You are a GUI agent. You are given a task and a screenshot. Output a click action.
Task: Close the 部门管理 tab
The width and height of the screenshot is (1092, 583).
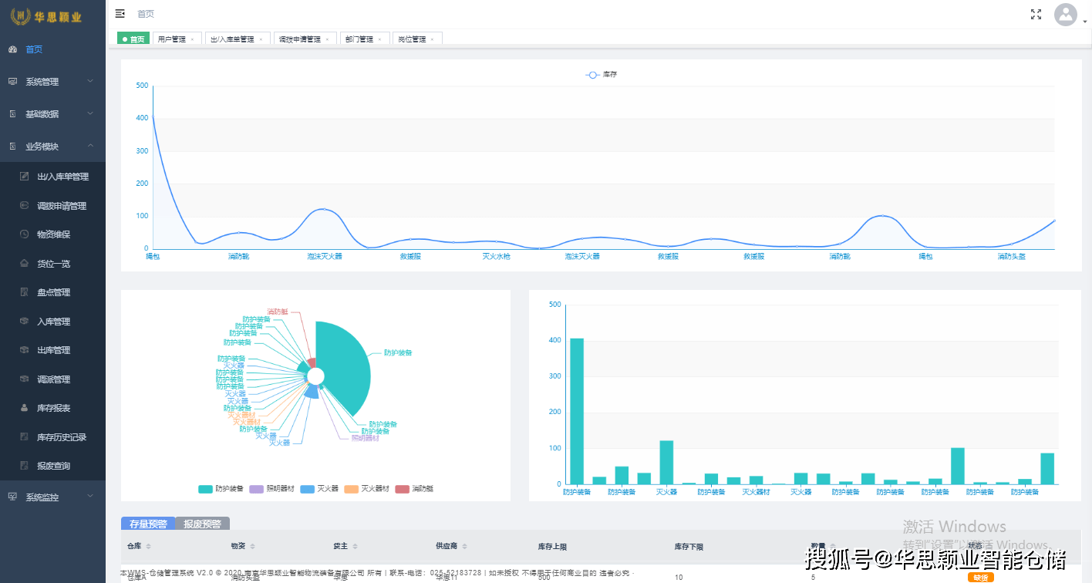click(x=379, y=39)
